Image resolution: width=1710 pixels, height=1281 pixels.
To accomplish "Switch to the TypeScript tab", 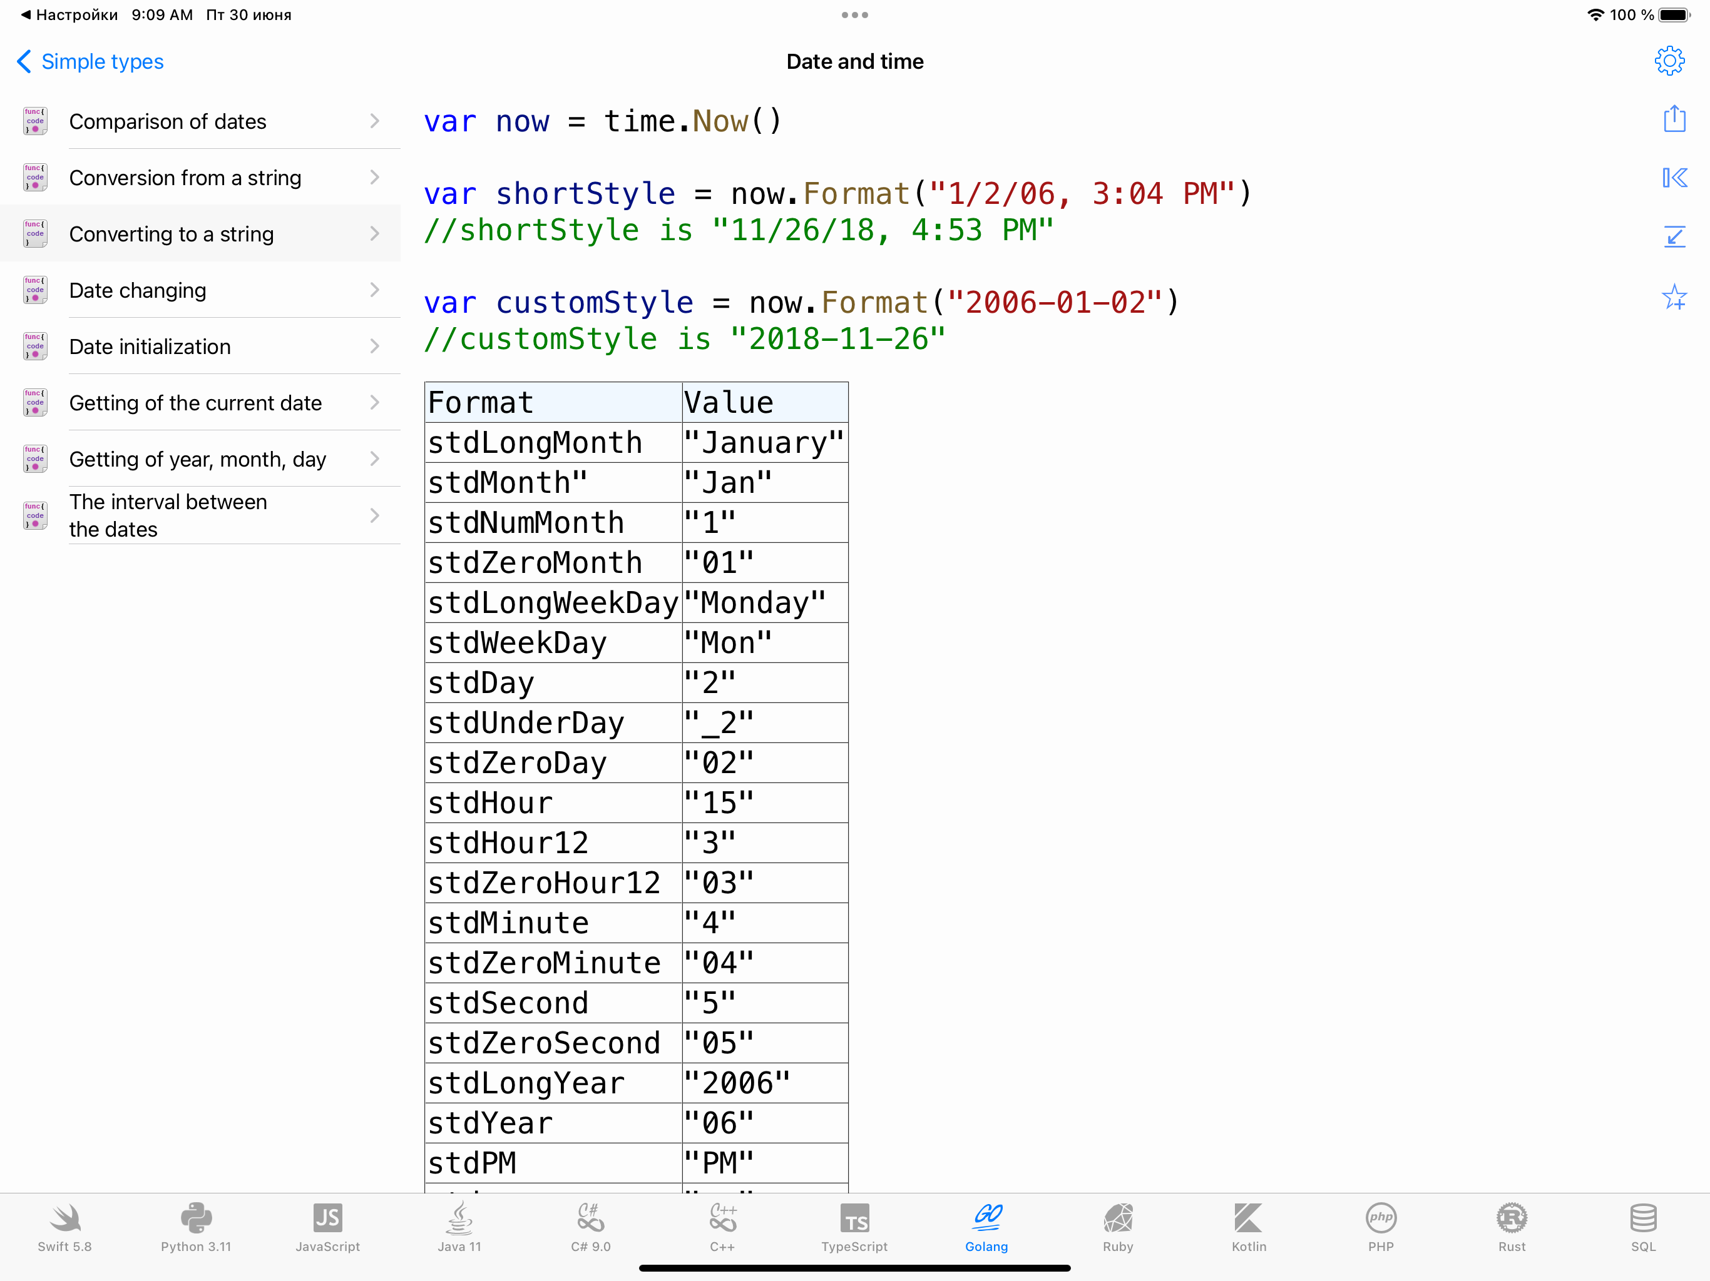I will 855,1228.
